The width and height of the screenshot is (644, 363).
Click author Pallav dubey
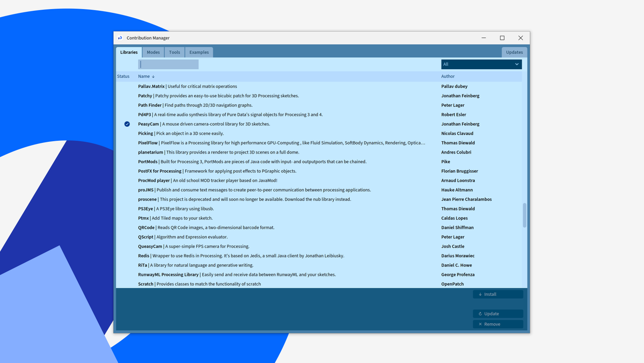click(455, 86)
